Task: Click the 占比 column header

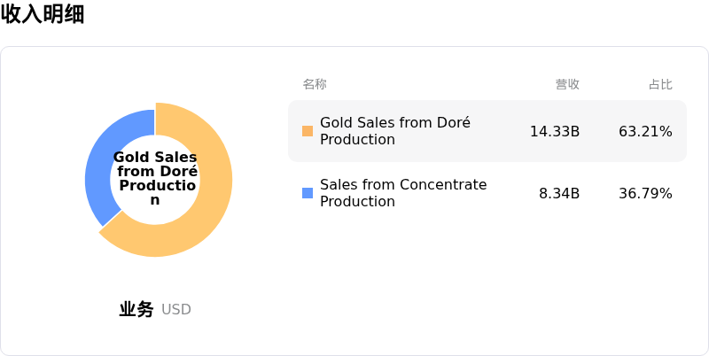Action: [x=660, y=84]
